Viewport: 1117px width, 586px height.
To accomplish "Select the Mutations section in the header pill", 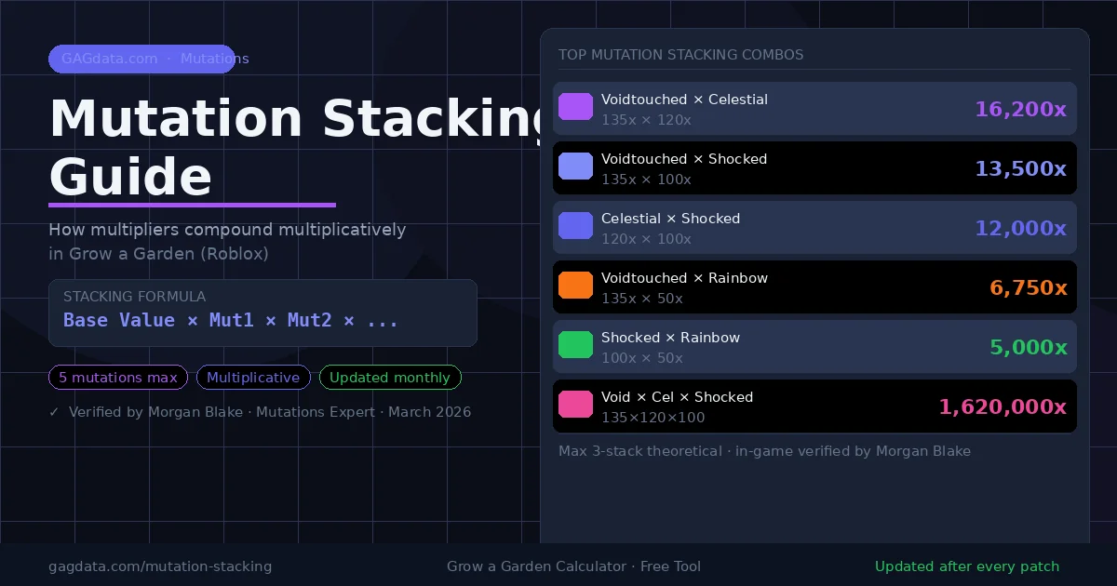I will click(214, 59).
